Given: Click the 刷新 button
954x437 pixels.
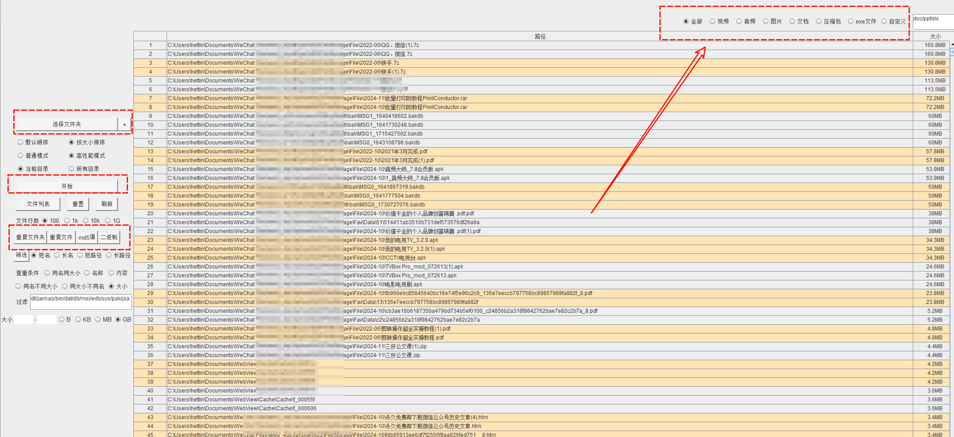Looking at the screenshot, I should click(x=107, y=204).
